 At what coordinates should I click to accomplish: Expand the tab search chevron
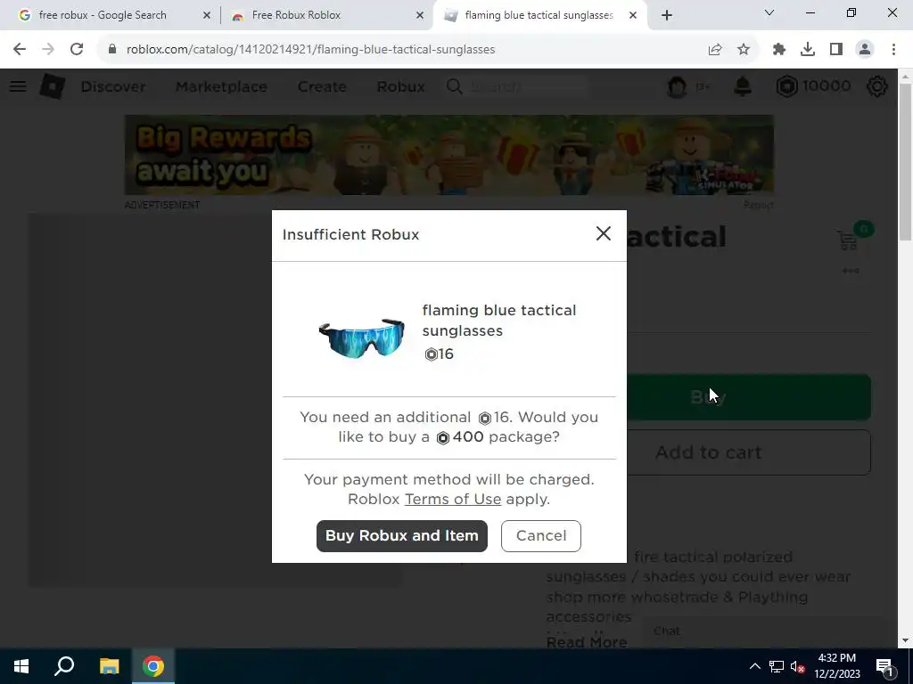click(x=769, y=12)
